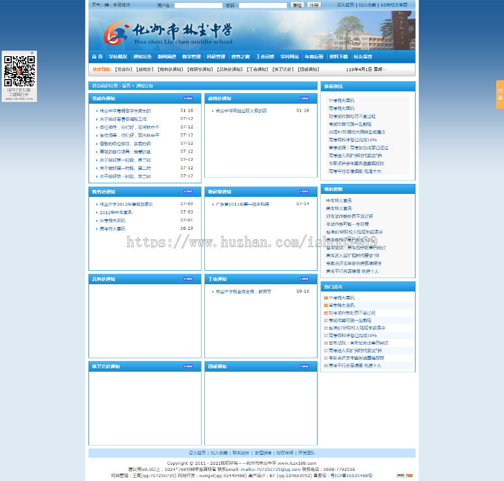This screenshot has width=504, height=481.
Task: Close the floating QR code panel
Action: [x=32, y=53]
